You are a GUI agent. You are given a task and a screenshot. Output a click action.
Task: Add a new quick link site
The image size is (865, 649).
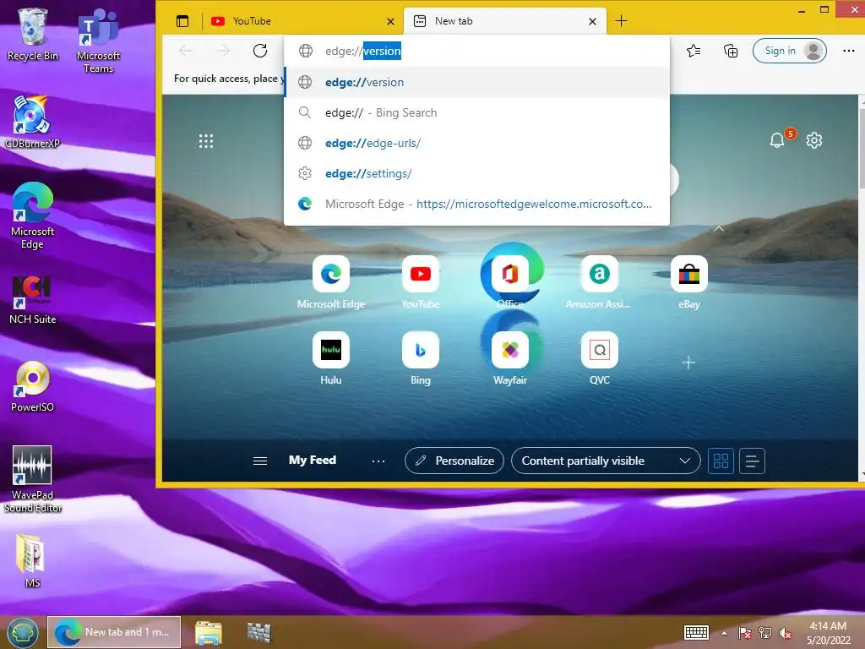point(688,363)
